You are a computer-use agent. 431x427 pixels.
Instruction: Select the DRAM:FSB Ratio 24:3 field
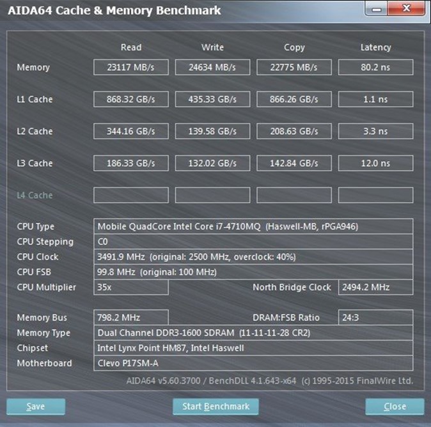pyautogui.click(x=375, y=318)
